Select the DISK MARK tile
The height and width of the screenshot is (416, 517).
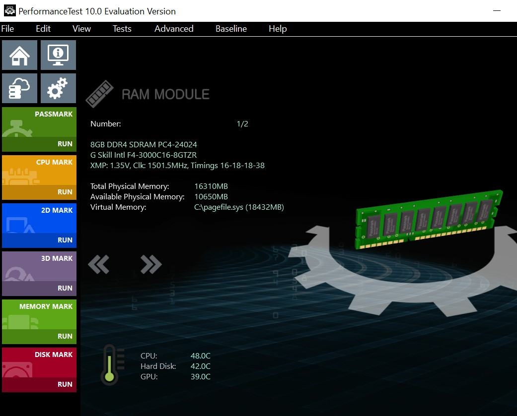pyautogui.click(x=39, y=362)
